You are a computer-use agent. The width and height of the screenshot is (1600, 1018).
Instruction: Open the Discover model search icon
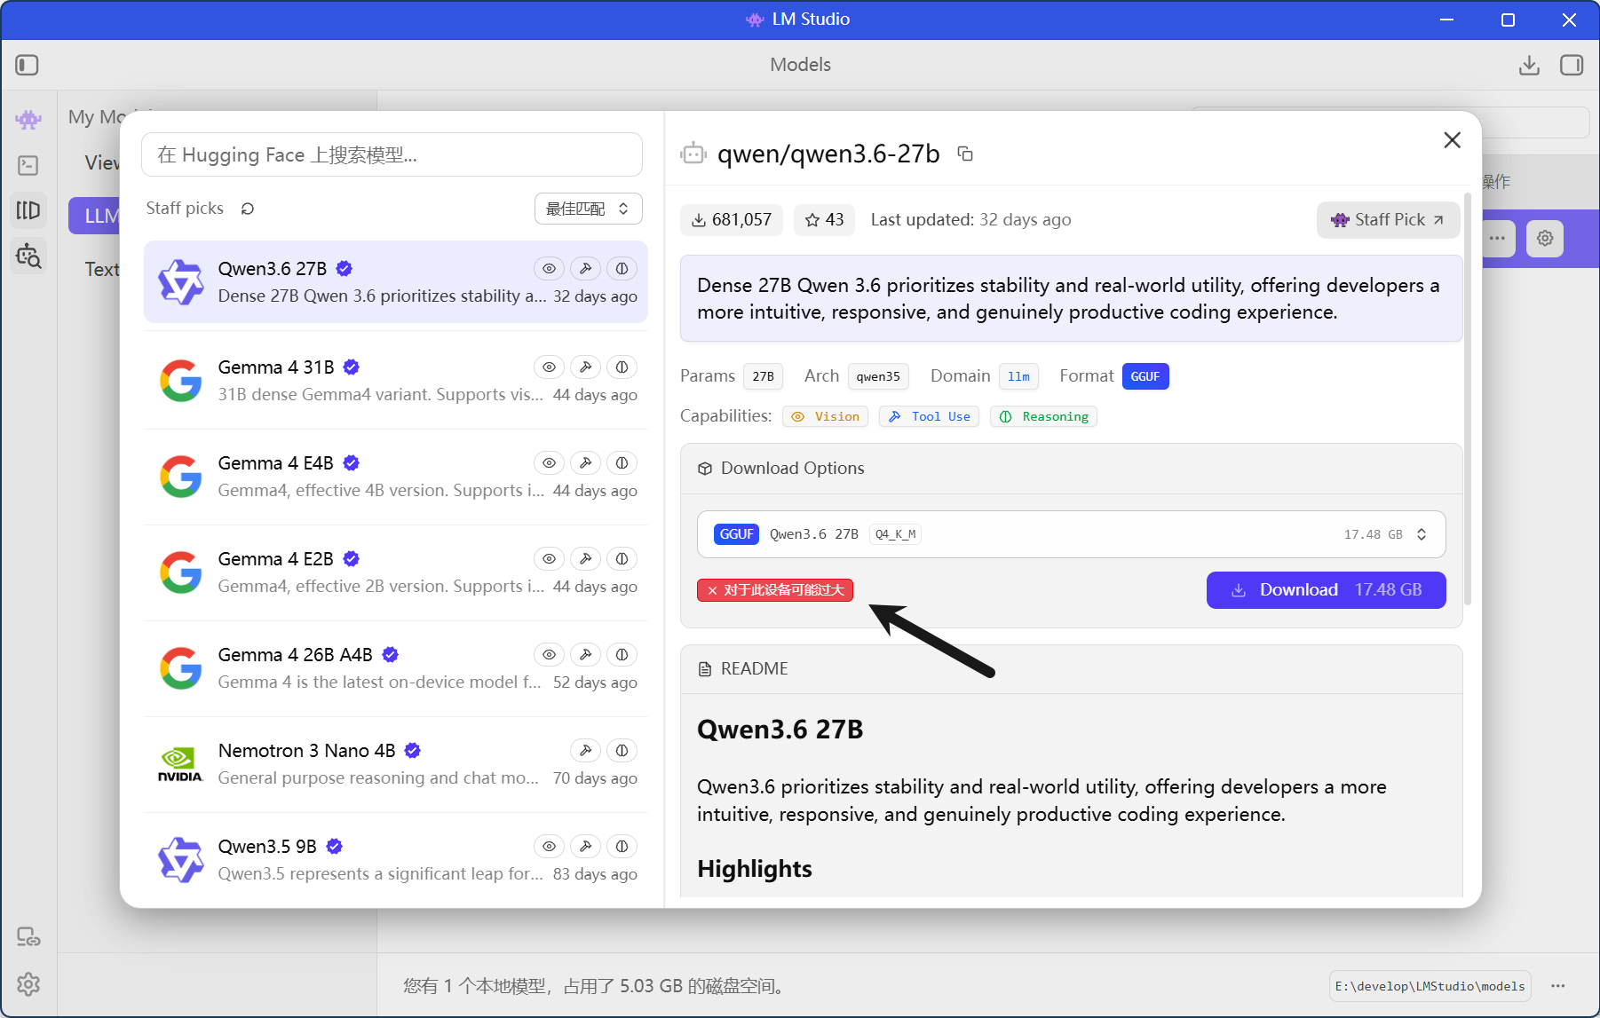(x=28, y=256)
